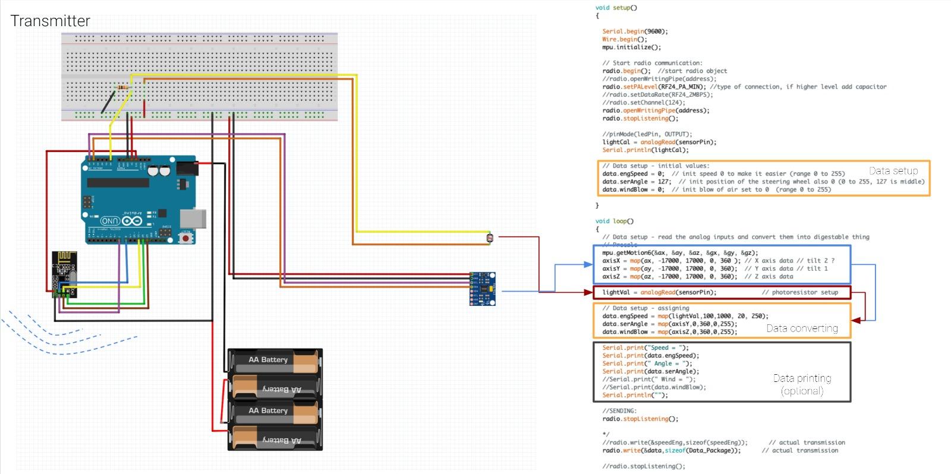This screenshot has width=951, height=474.
Task: Select the blue MPU6050 sensor module
Action: [x=482, y=289]
